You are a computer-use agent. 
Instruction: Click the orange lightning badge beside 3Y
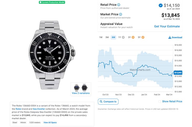click(133, 37)
